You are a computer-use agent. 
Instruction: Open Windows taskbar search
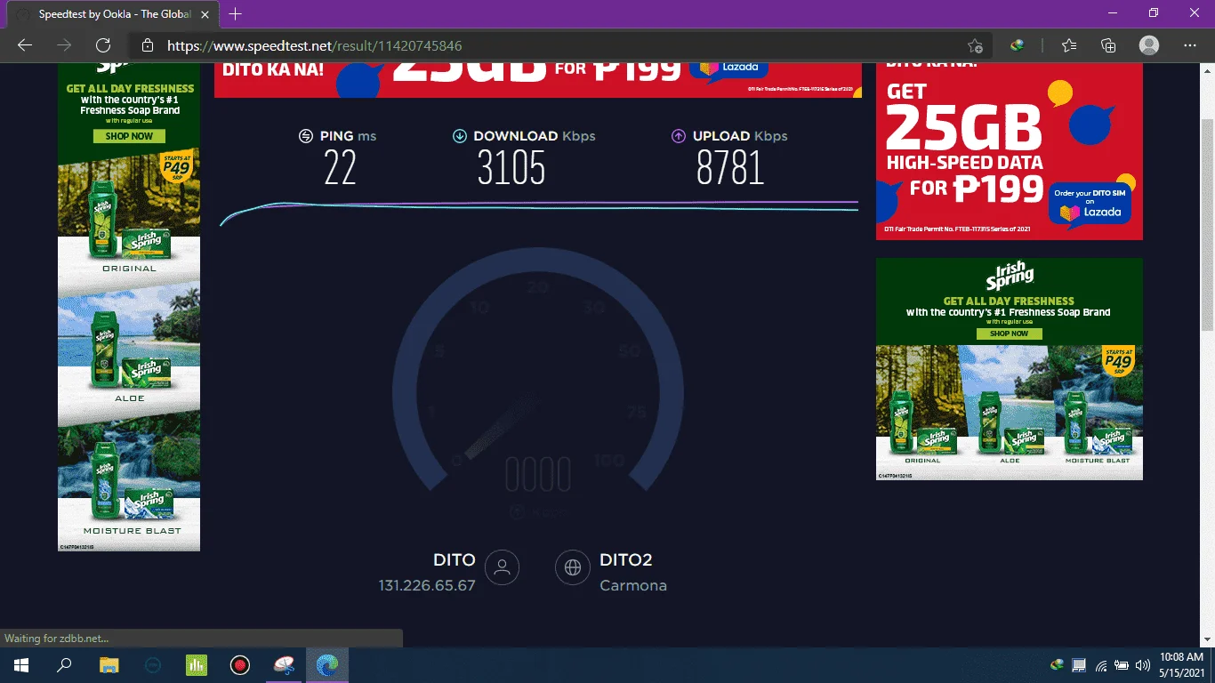point(64,665)
